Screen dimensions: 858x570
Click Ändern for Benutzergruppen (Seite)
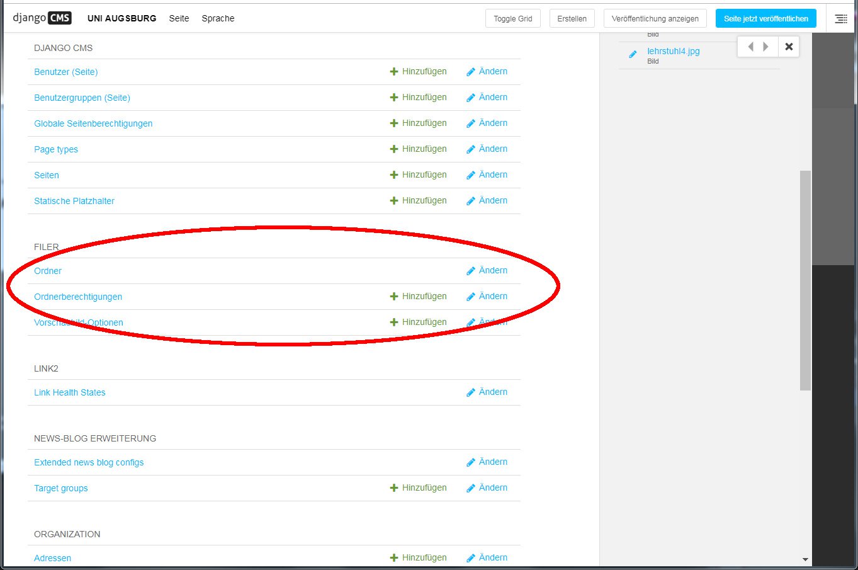487,97
